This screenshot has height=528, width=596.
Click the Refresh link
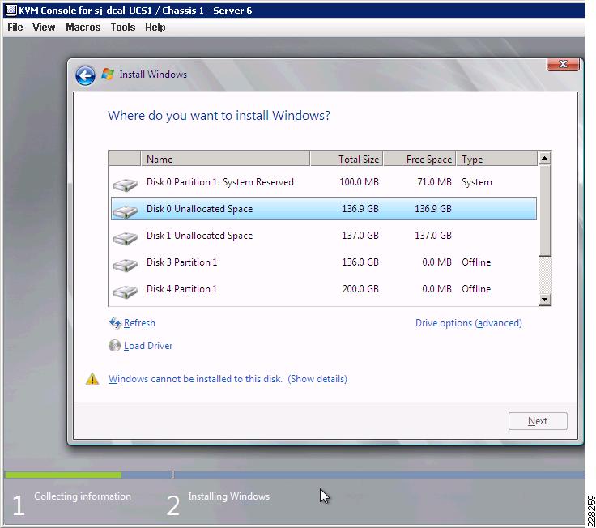coord(139,323)
